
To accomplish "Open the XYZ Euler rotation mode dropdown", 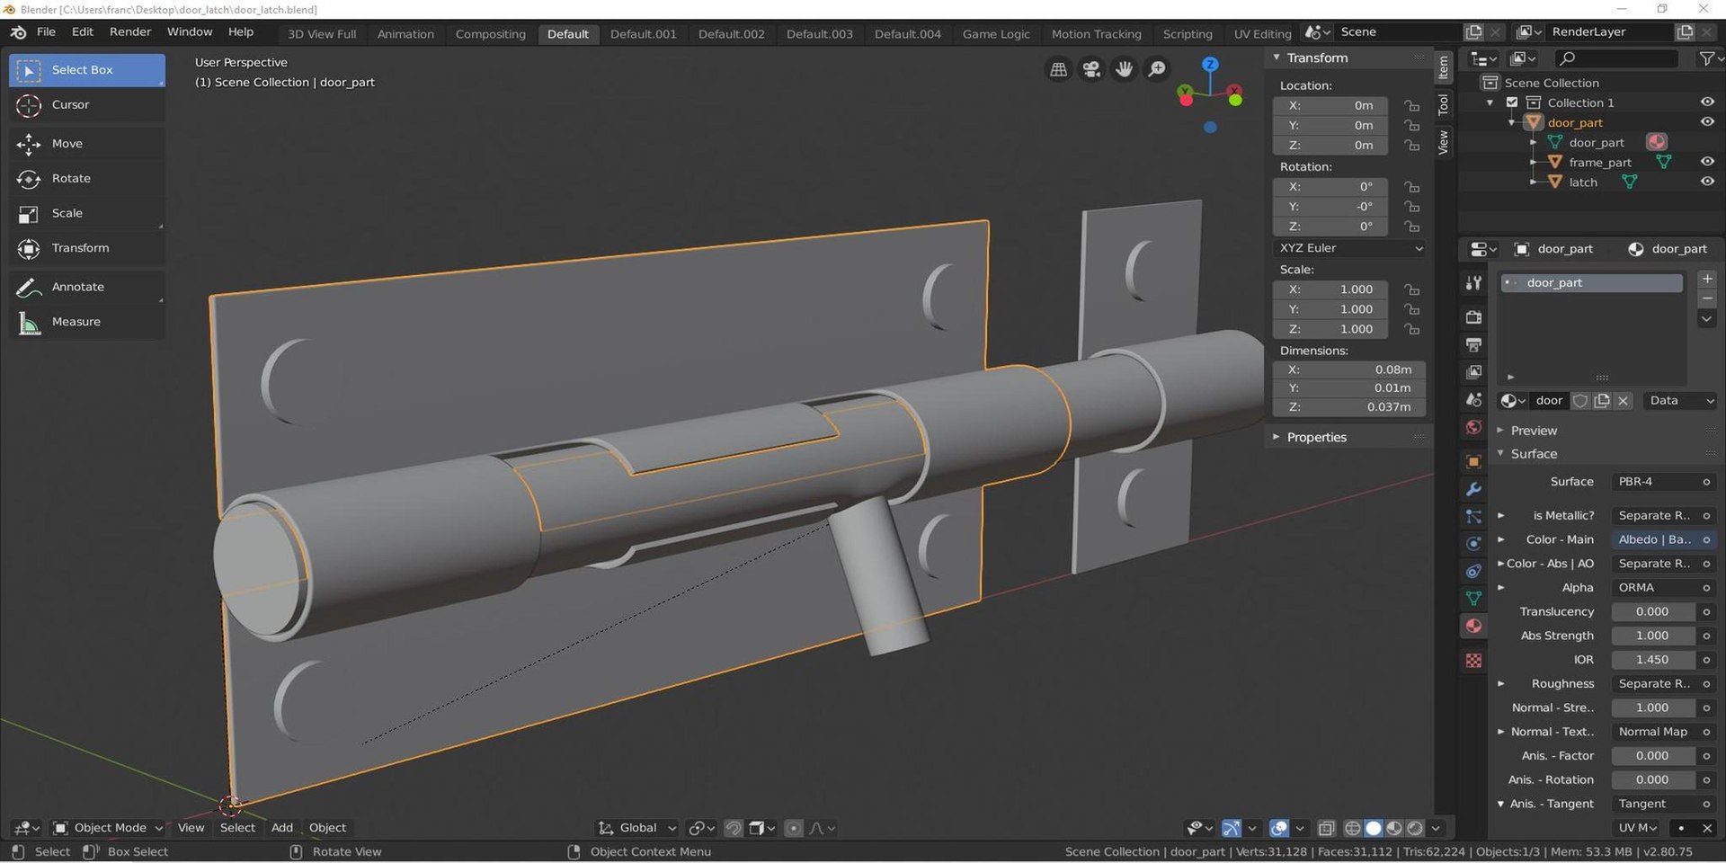I will pos(1350,248).
